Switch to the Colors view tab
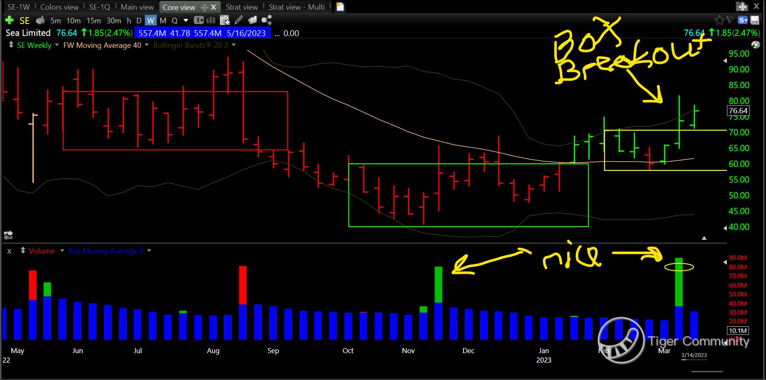Image resolution: width=766 pixels, height=380 pixels. (59, 7)
